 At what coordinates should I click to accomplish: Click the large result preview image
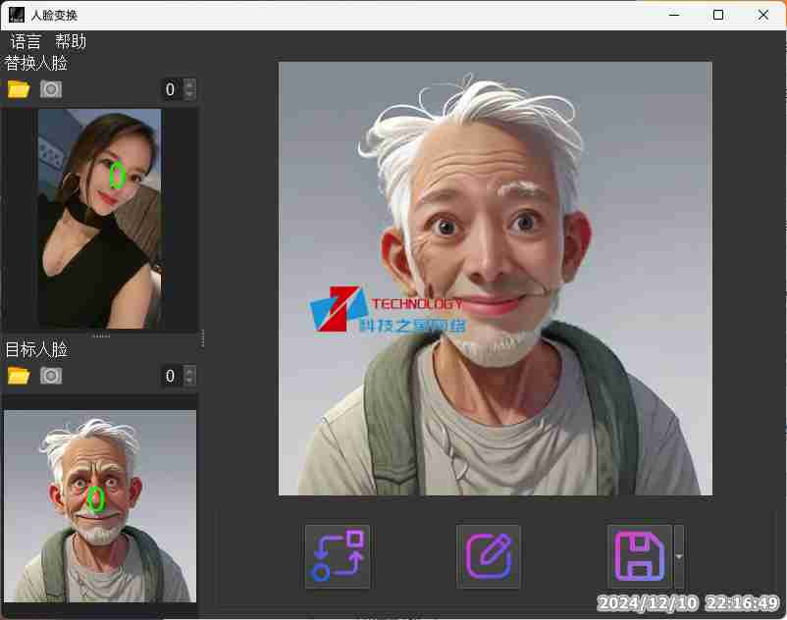(x=496, y=279)
